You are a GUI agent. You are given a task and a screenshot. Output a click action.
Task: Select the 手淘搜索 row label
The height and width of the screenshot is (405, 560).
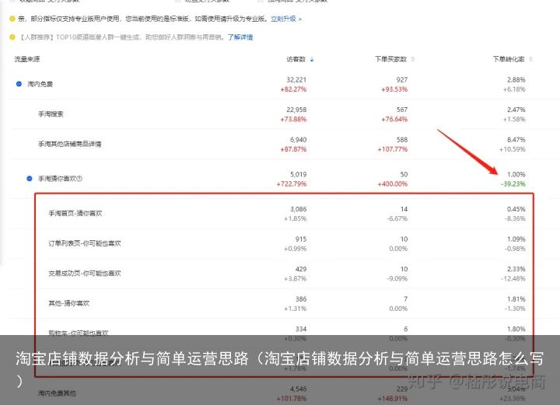pyautogui.click(x=51, y=113)
